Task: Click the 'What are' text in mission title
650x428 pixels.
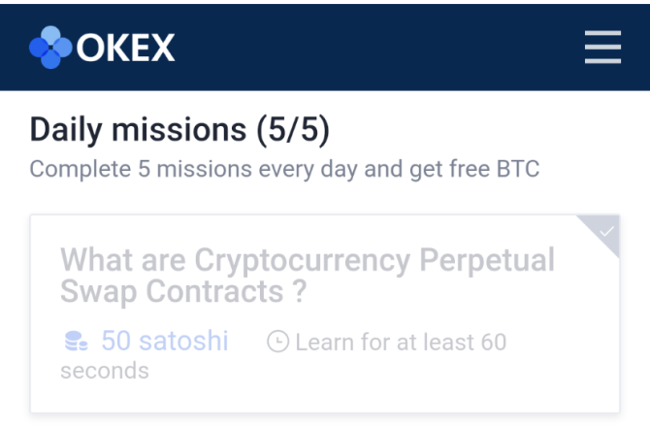Action: click(x=123, y=260)
